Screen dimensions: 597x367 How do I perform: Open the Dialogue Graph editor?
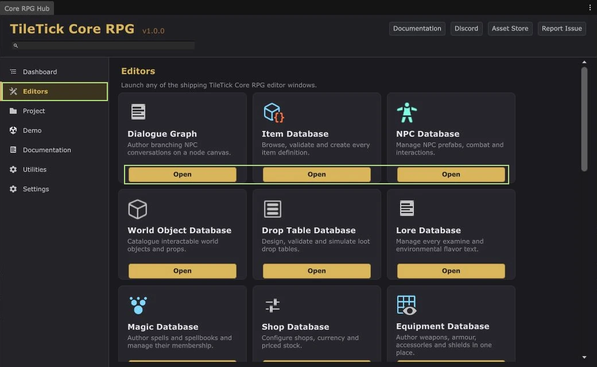pyautogui.click(x=183, y=174)
